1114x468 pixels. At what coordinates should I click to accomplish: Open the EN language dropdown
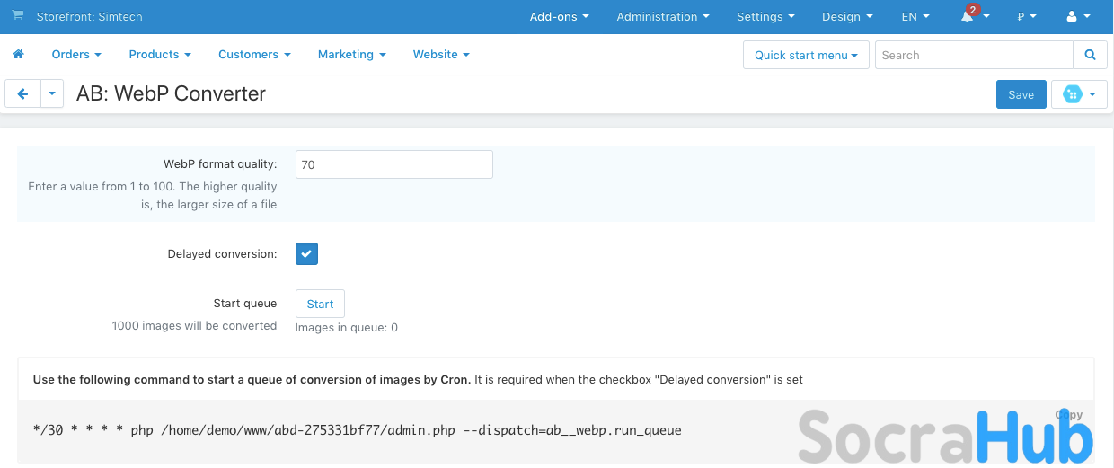point(915,16)
